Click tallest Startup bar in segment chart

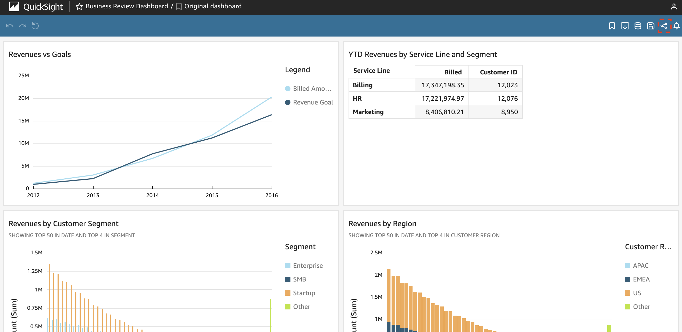point(49,298)
